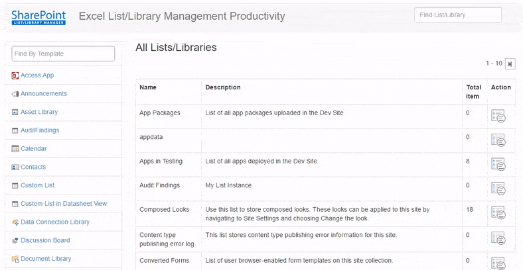Open action icon for Apps in Testing row

coord(498,164)
